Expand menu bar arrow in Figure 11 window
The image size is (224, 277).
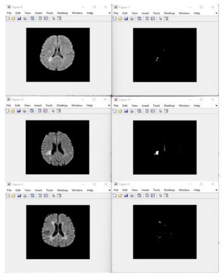pos(216,106)
